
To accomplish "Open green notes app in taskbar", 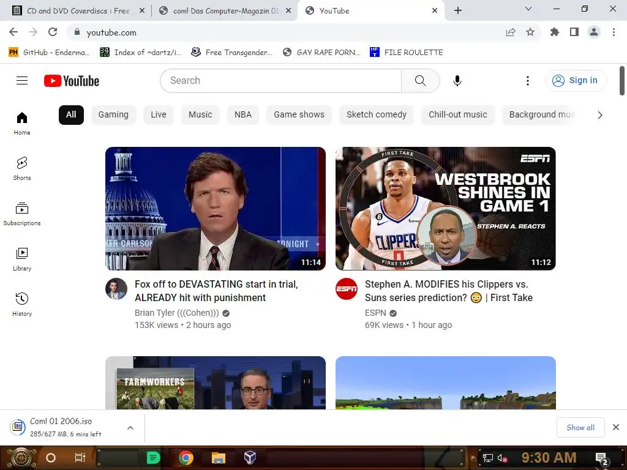I will pyautogui.click(x=153, y=458).
